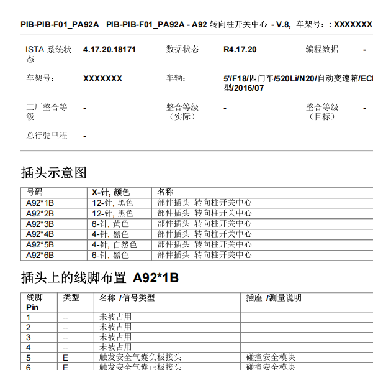This screenshot has height=370, width=373.
Task: Click the 数据状态 label
Action: coord(182,49)
